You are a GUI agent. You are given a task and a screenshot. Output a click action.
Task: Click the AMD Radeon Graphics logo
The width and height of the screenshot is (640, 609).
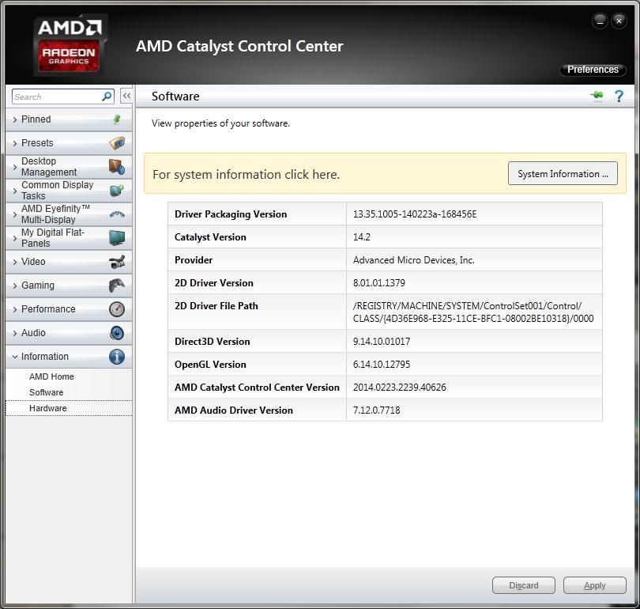click(x=70, y=46)
